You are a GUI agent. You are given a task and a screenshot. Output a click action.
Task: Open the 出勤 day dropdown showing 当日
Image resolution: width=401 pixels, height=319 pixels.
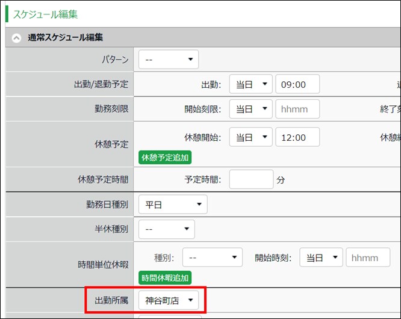pyautogui.click(x=250, y=85)
